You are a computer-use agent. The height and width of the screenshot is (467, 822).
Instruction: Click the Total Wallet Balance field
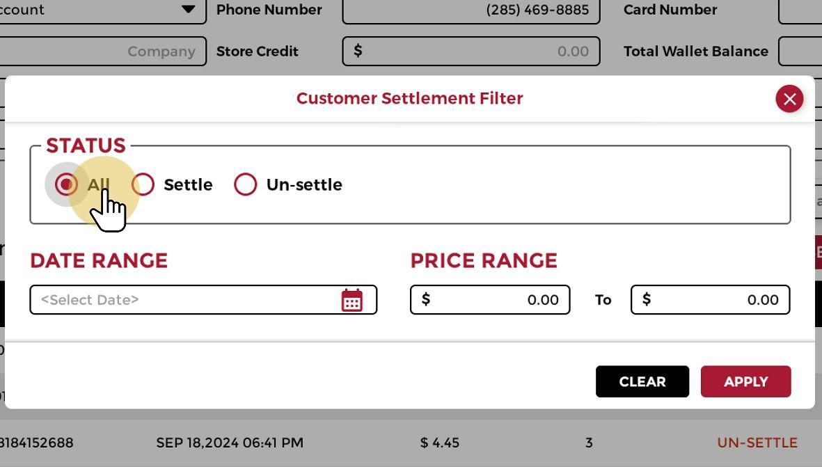point(800,52)
